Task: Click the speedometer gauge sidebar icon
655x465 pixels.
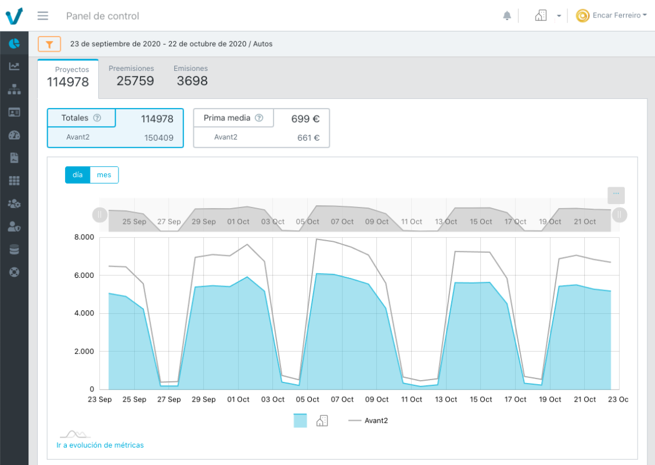Action: (14, 135)
